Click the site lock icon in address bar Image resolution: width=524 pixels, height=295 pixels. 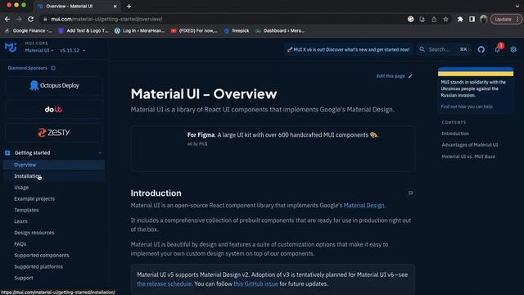[45, 19]
